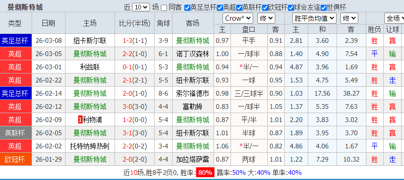Screen dimensions: 404x180
Task: Click 纽卡斯尔联 home team on 26-03-08
Action: (x=90, y=41)
